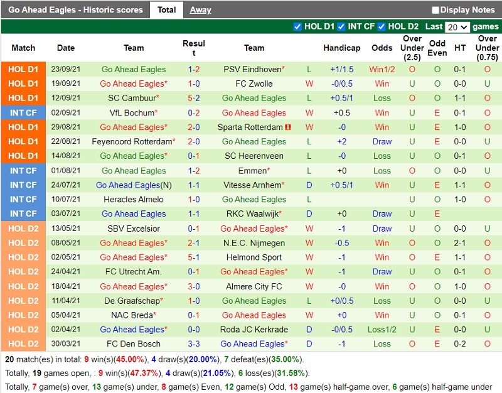Click the HOL D2 badge next to FC Den Bosch
The height and width of the screenshot is (393, 502).
pyautogui.click(x=24, y=344)
